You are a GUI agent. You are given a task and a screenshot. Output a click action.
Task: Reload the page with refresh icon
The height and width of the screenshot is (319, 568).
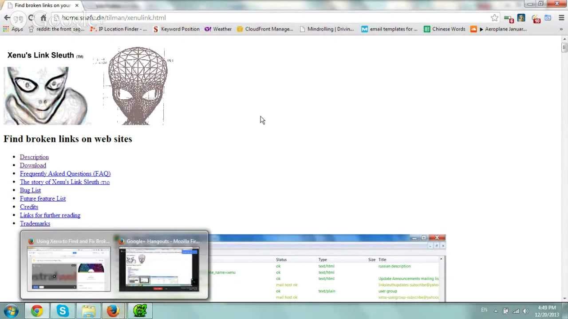[x=31, y=18]
